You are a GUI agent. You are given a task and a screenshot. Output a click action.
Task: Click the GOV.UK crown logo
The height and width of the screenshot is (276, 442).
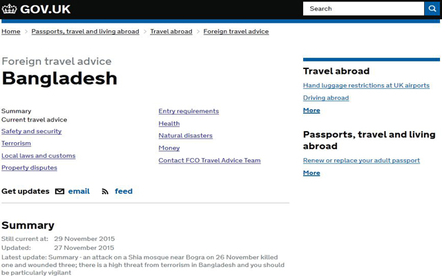pyautogui.click(x=9, y=9)
